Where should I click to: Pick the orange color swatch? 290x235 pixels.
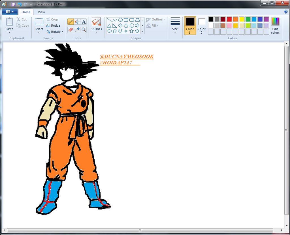[235, 19]
